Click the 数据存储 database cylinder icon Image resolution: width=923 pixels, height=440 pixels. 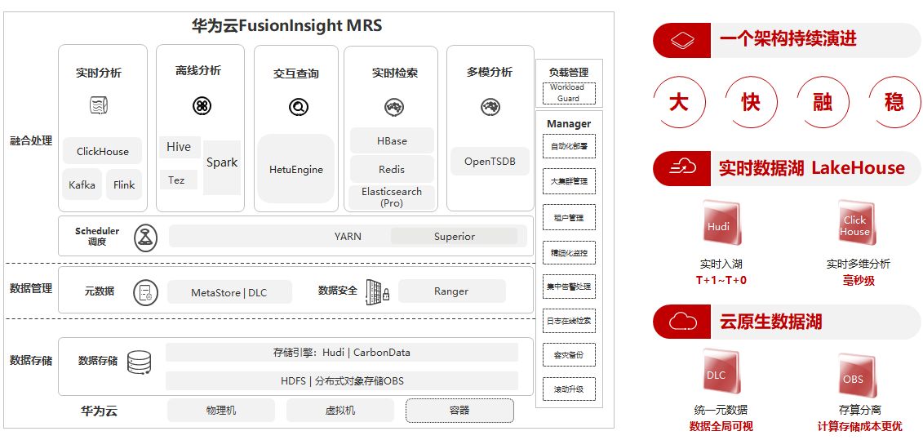[x=140, y=362]
